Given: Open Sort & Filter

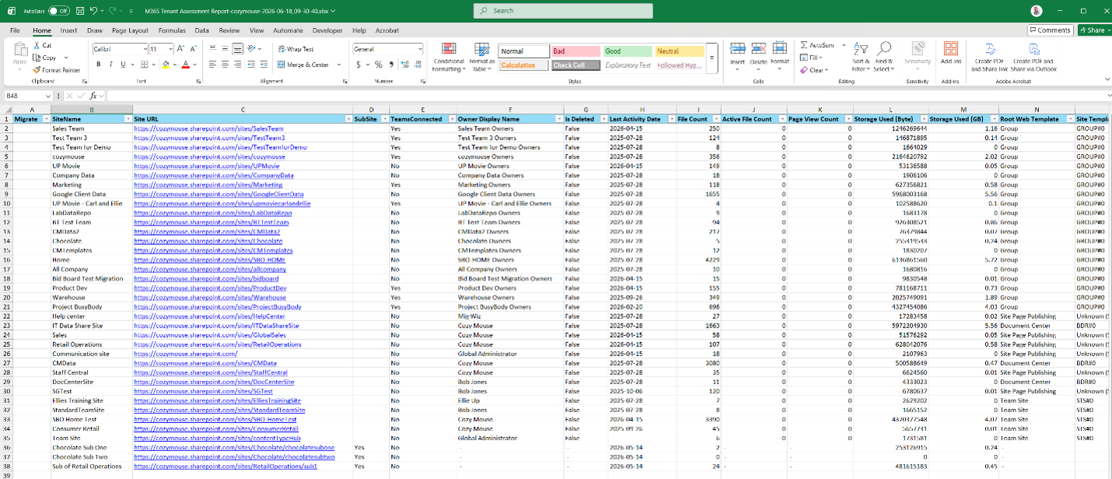Looking at the screenshot, I should click(861, 57).
